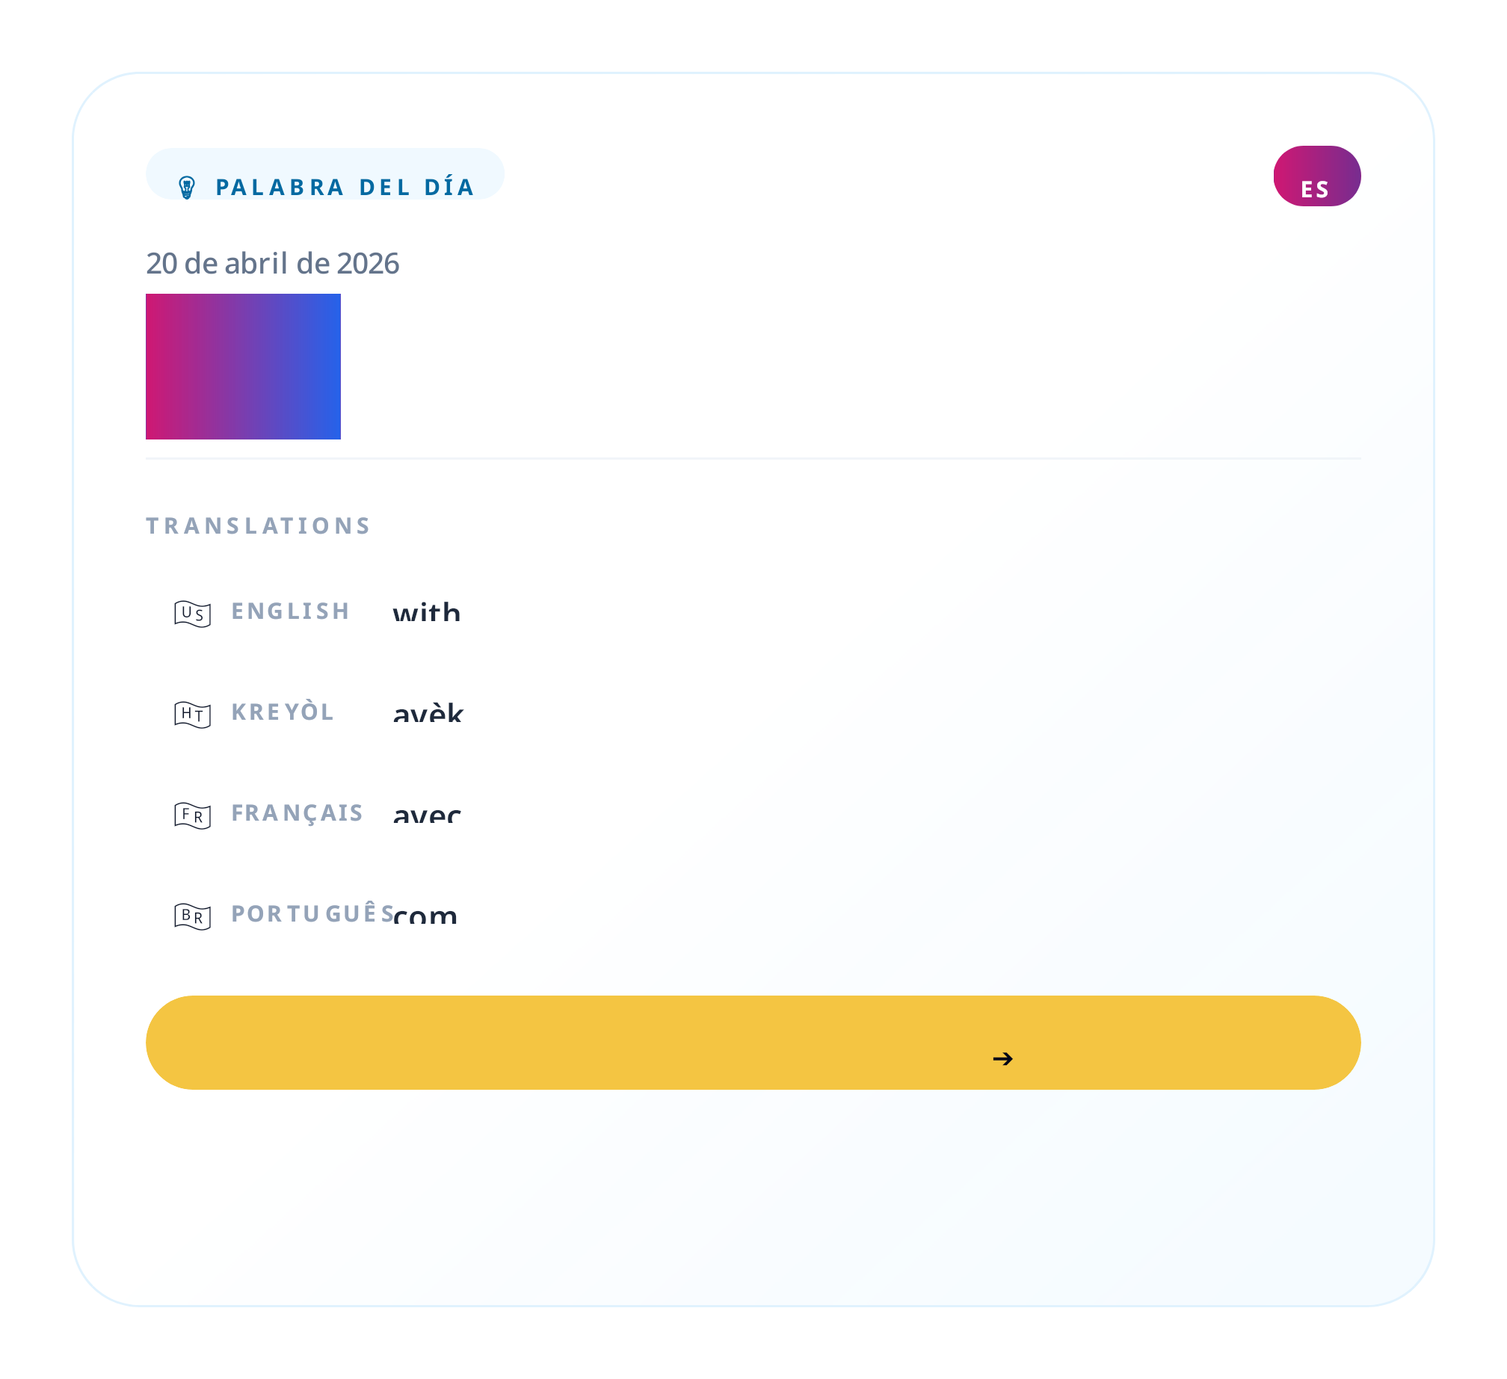Click the Translations section heading
Image resolution: width=1507 pixels, height=1379 pixels.
pyautogui.click(x=258, y=526)
